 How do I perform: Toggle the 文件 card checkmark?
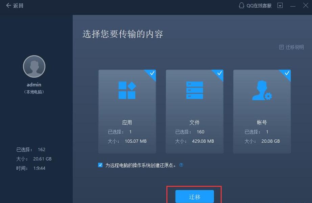tap(219, 74)
